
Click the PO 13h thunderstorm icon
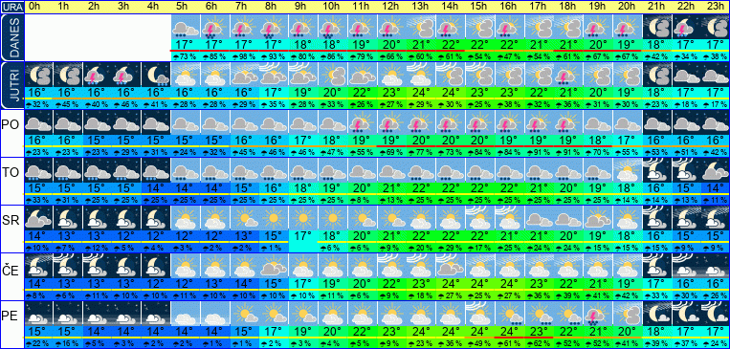[x=422, y=122]
